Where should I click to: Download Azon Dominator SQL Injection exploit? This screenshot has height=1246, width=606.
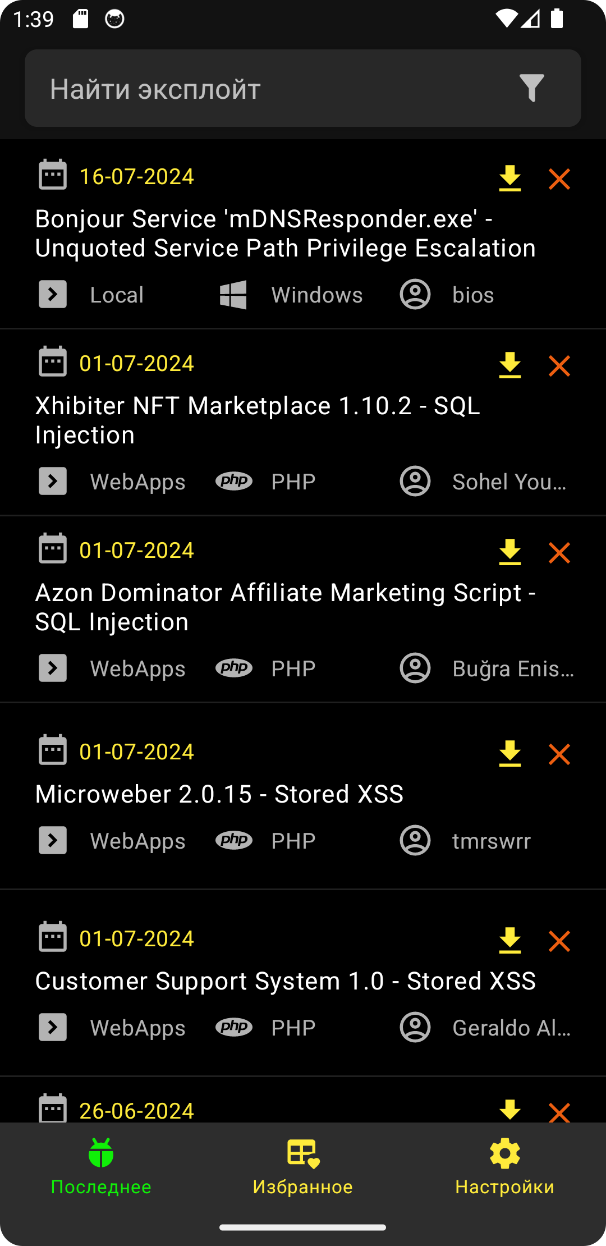coord(509,552)
